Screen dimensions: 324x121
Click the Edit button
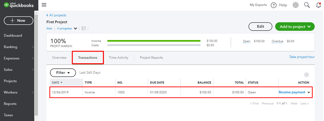[x=260, y=26]
